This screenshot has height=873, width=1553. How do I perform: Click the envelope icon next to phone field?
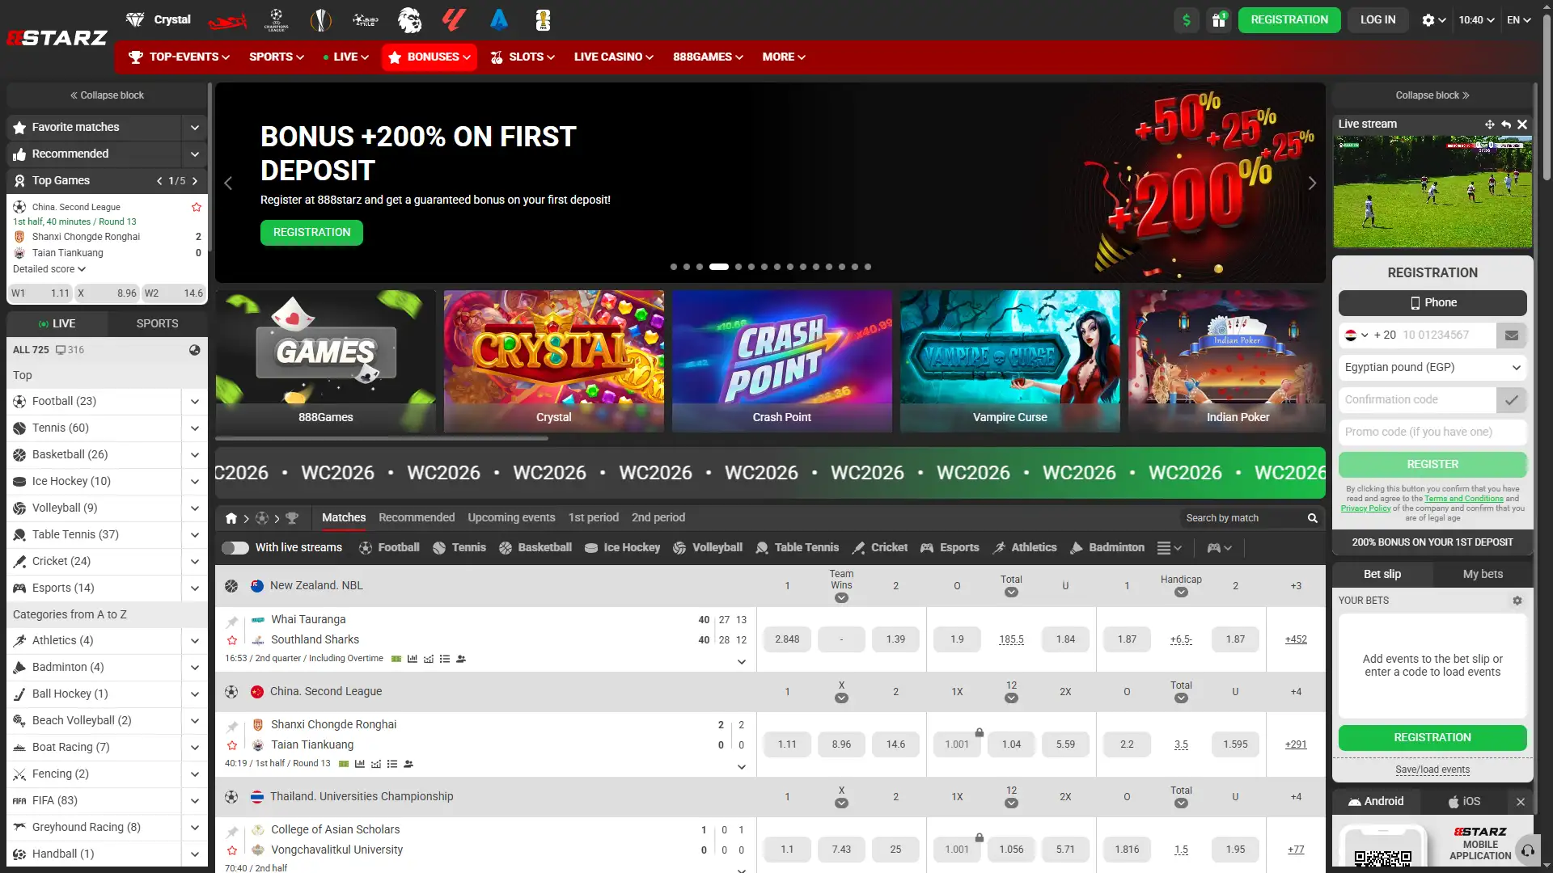[x=1512, y=335]
